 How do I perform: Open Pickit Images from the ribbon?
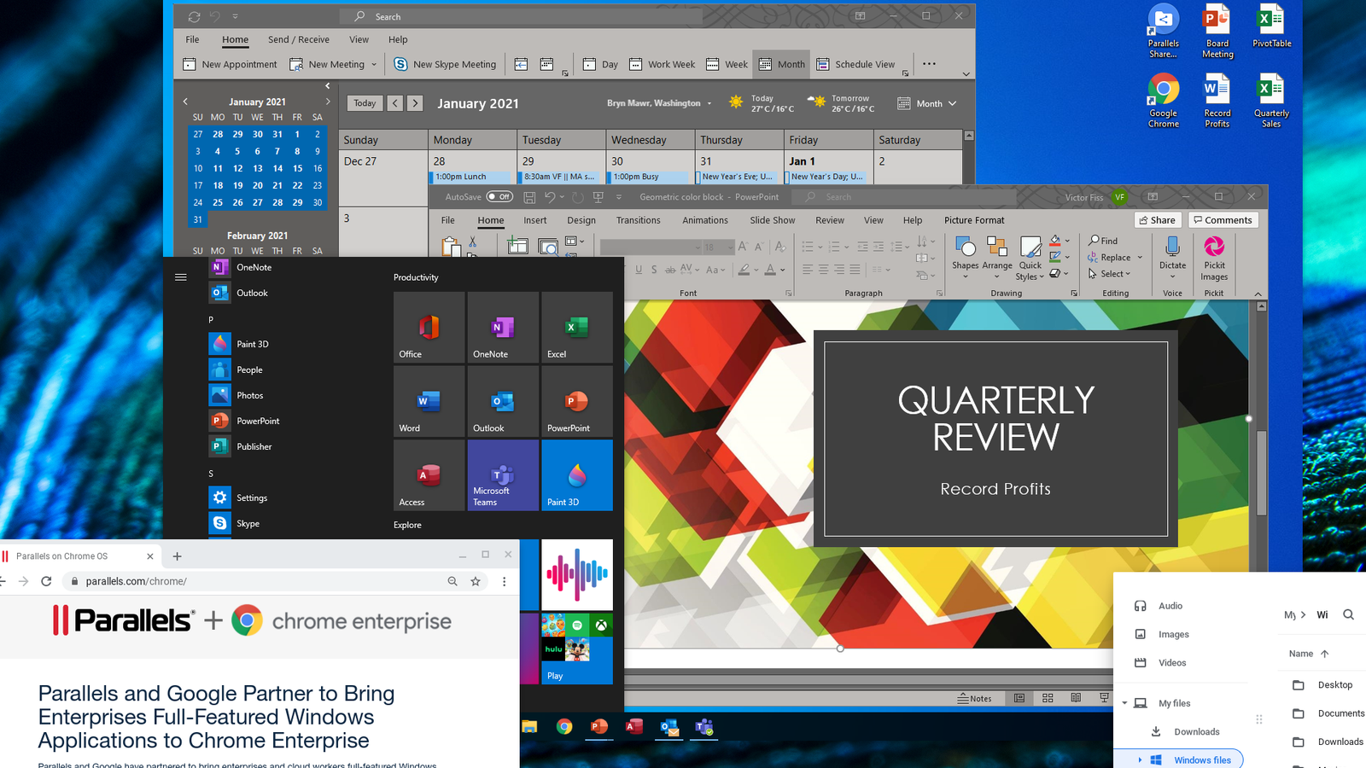tap(1213, 257)
